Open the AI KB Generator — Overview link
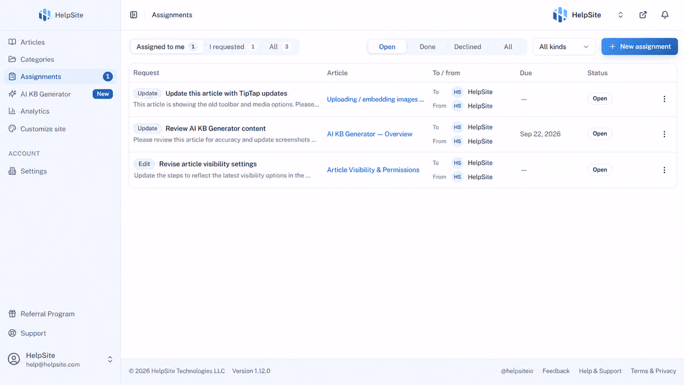Viewport: 684px width, 385px height. click(x=369, y=134)
